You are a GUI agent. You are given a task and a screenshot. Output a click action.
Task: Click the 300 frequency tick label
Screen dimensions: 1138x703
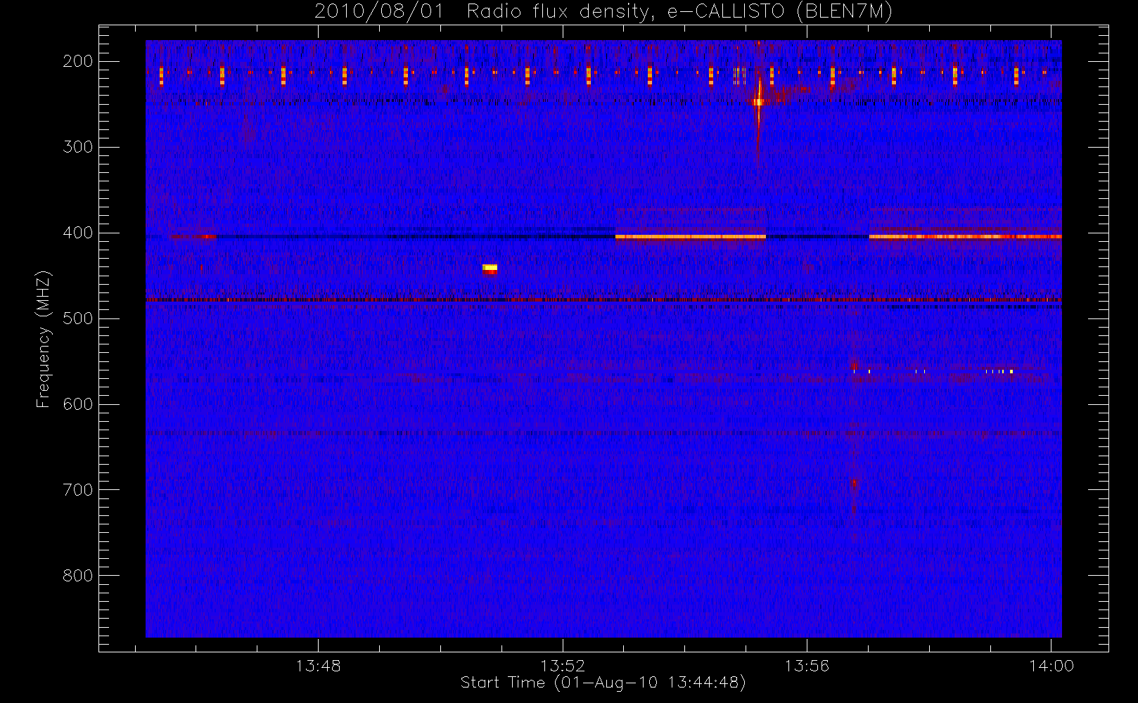click(x=77, y=147)
